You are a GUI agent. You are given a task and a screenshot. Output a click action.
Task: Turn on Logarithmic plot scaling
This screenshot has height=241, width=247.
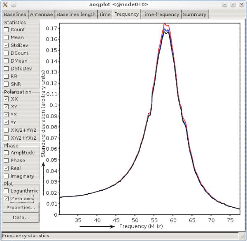[6, 191]
